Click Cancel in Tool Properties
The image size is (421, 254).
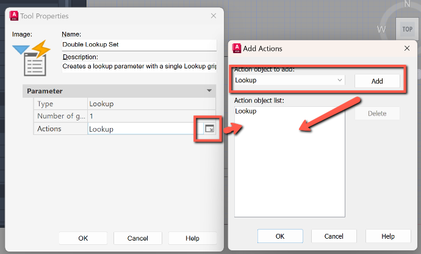[x=137, y=238]
